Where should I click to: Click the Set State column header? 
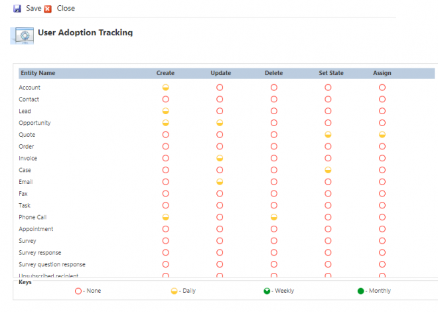coord(330,73)
